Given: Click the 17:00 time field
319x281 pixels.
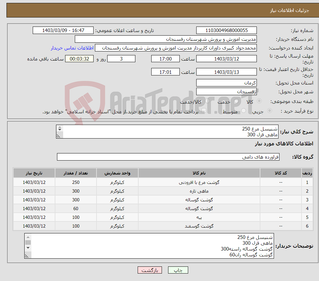Looking at the screenshot, I should pos(165,59).
